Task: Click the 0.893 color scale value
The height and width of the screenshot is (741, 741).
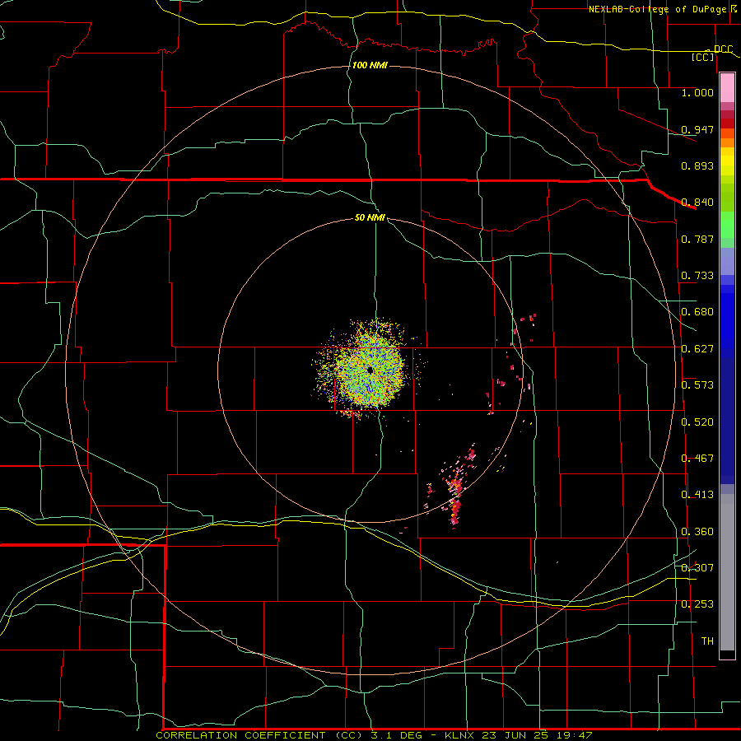Action: pos(697,165)
